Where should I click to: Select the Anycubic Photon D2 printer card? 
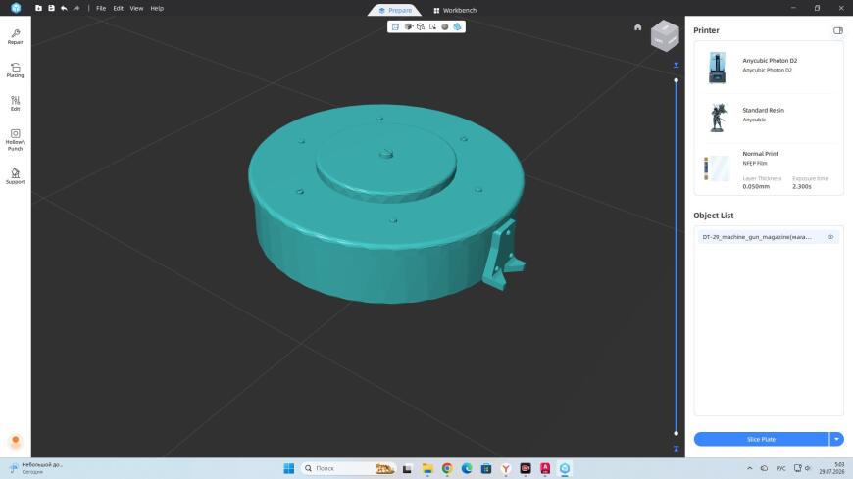click(x=768, y=67)
